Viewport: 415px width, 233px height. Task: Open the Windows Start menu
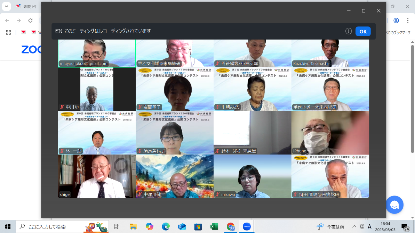point(8,227)
